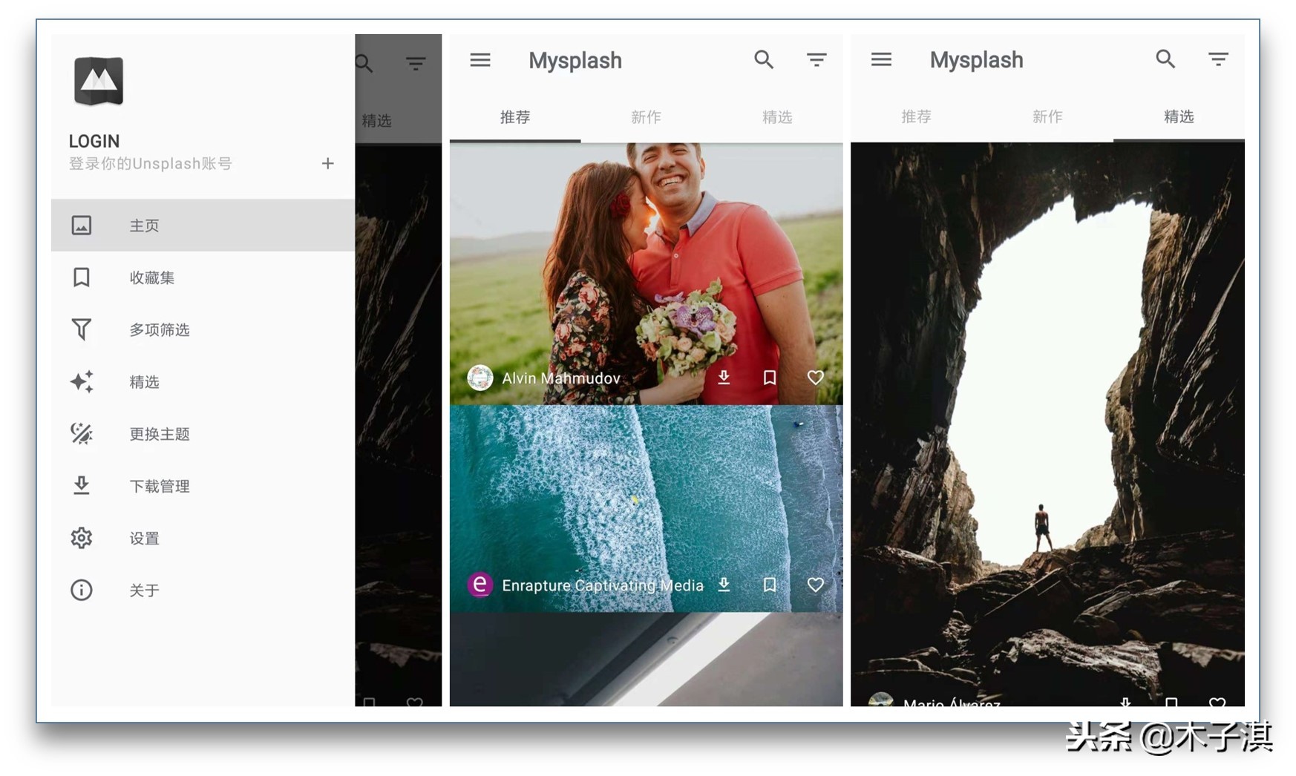
Task: Expand account options with the plus icon
Action: coord(327,163)
